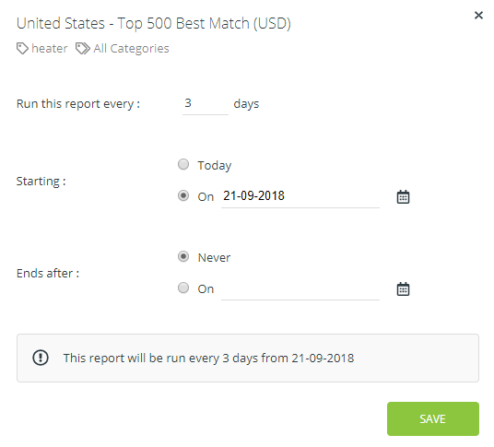Select the Today starting radio button

pos(183,164)
